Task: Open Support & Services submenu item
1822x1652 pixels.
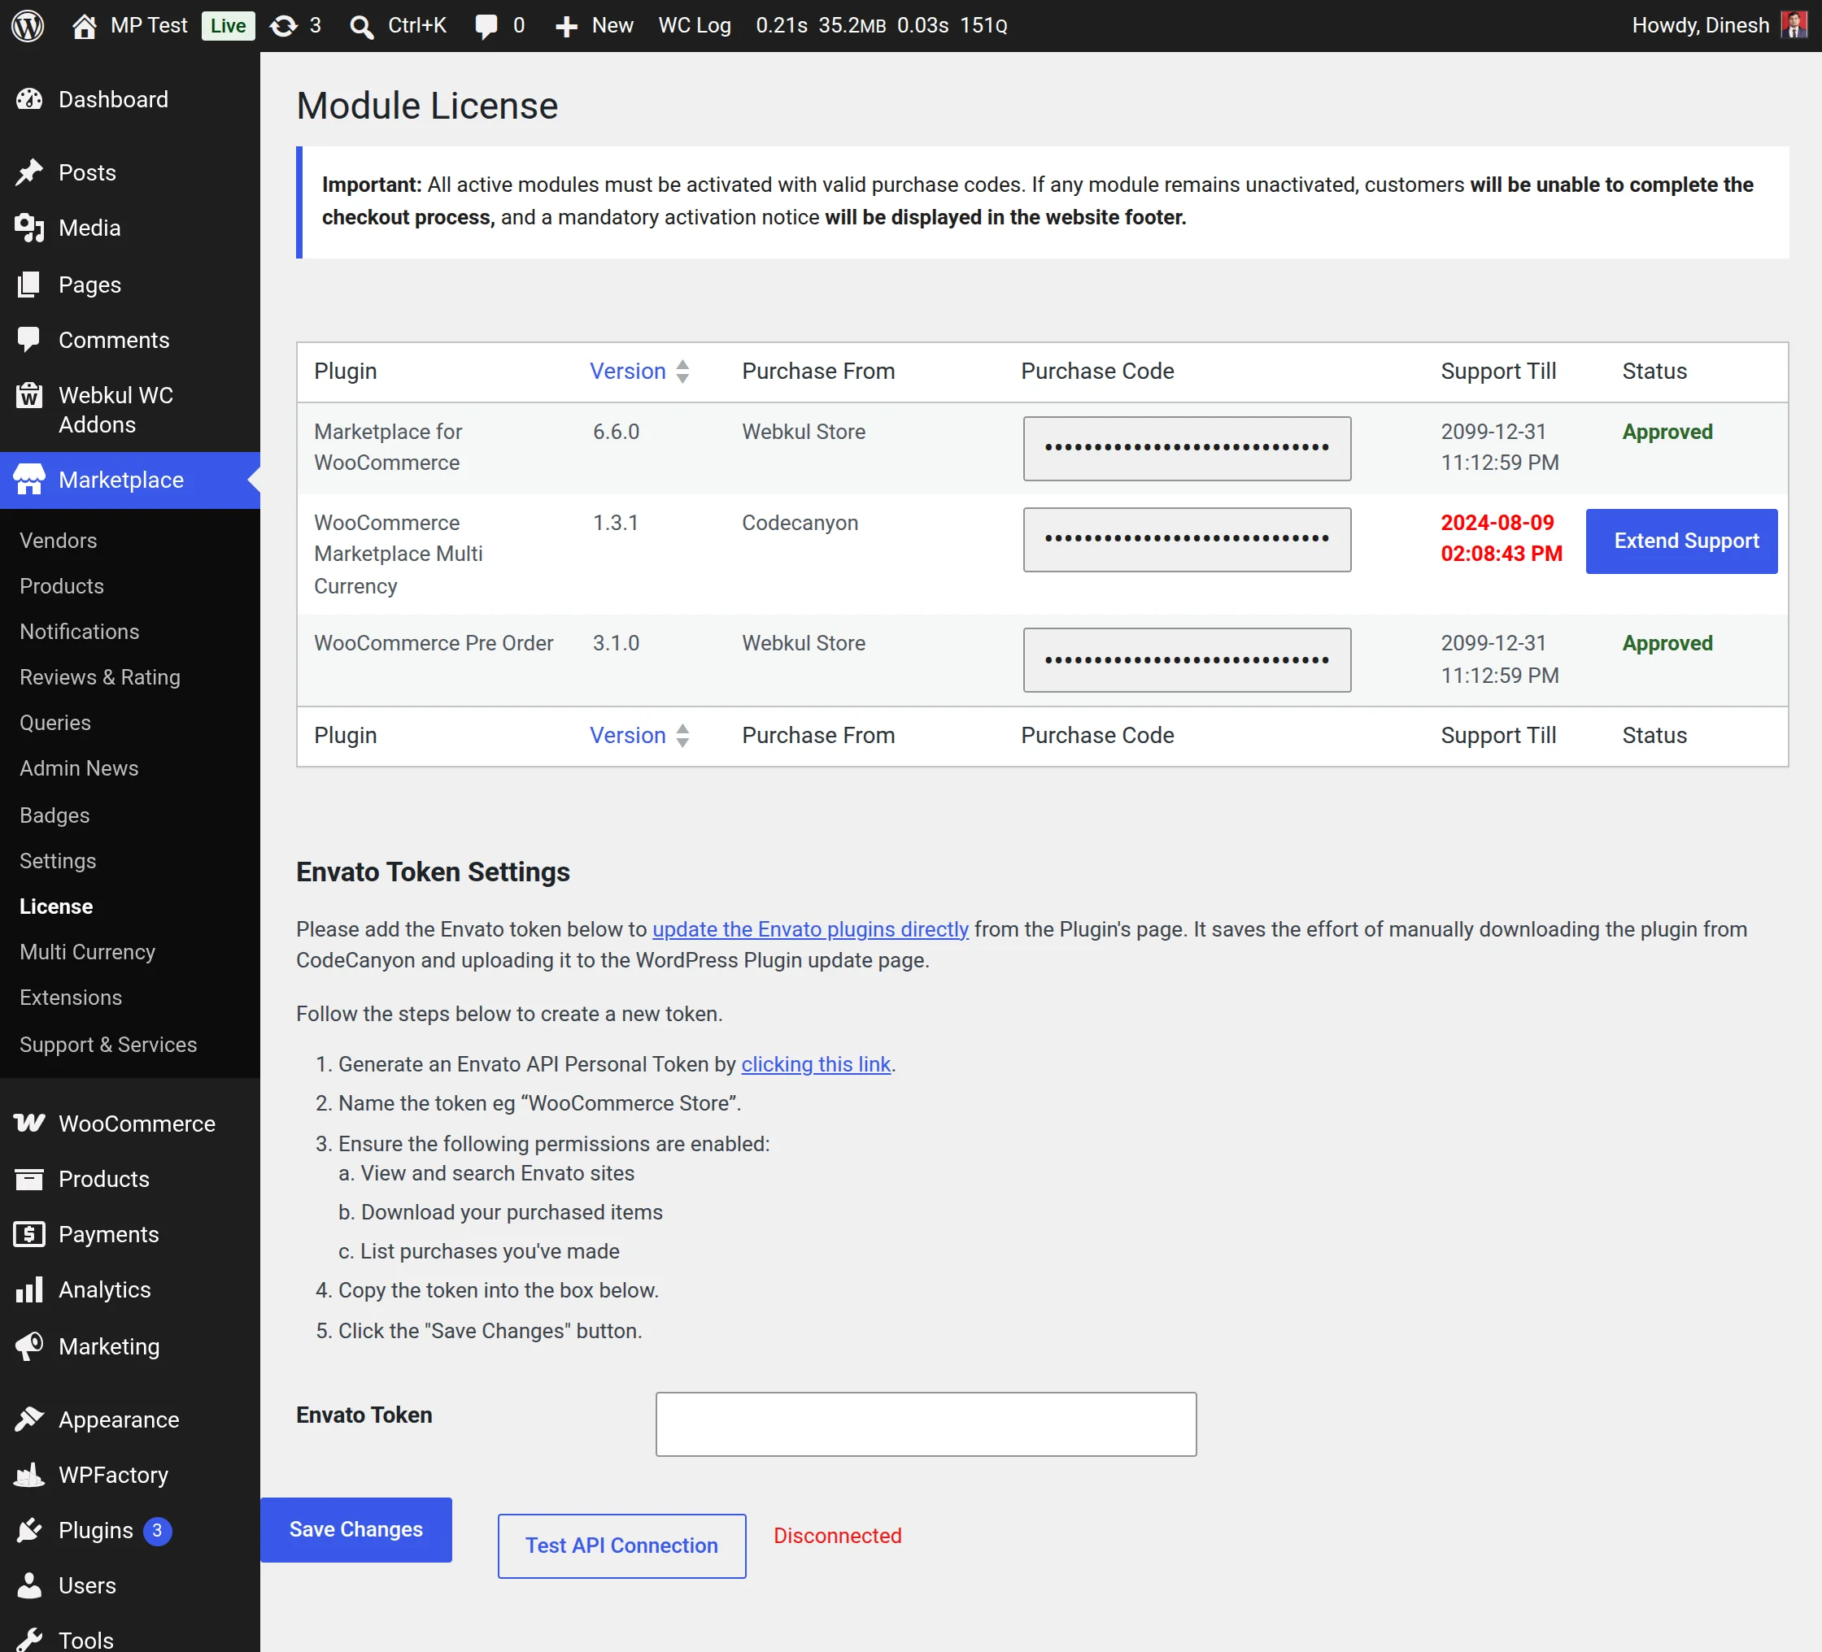Action: coord(107,1044)
